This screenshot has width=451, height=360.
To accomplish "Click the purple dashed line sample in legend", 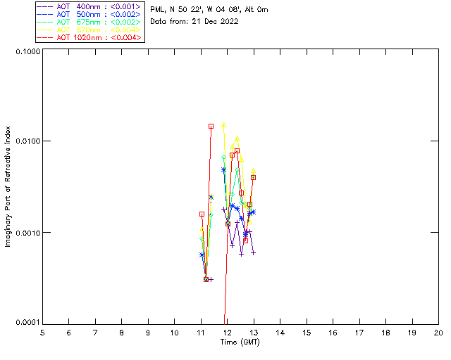I will 45,6.
